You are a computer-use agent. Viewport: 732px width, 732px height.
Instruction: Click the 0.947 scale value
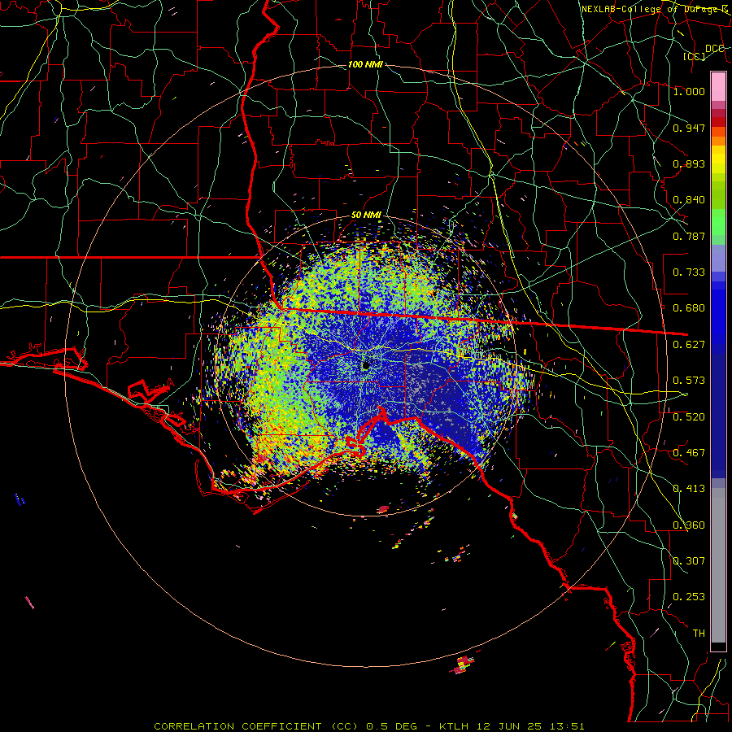(x=689, y=128)
